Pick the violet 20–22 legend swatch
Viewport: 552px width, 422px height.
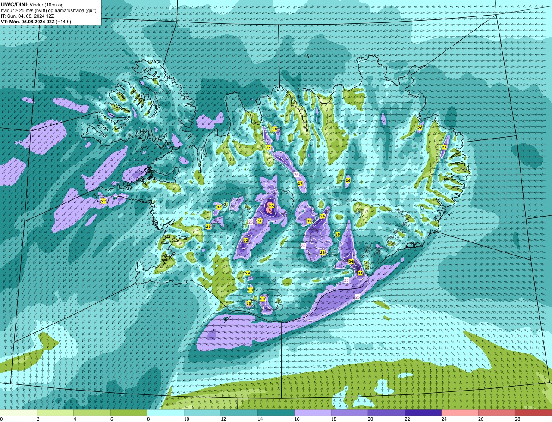click(386, 413)
